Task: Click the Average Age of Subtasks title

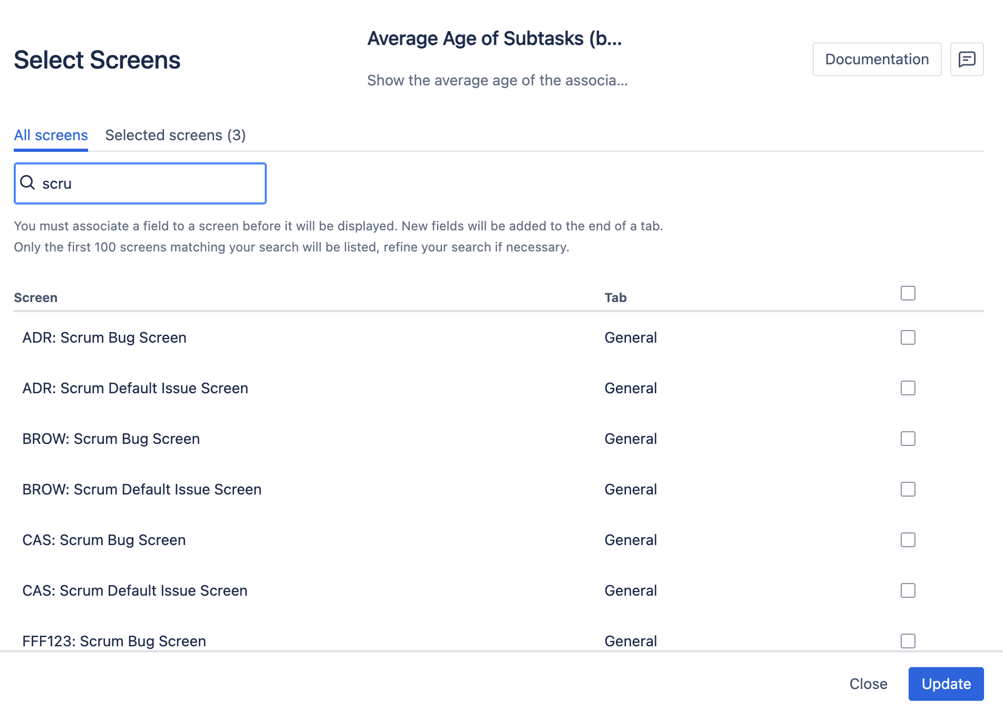Action: (494, 38)
